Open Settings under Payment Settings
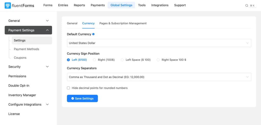 pos(32,41)
